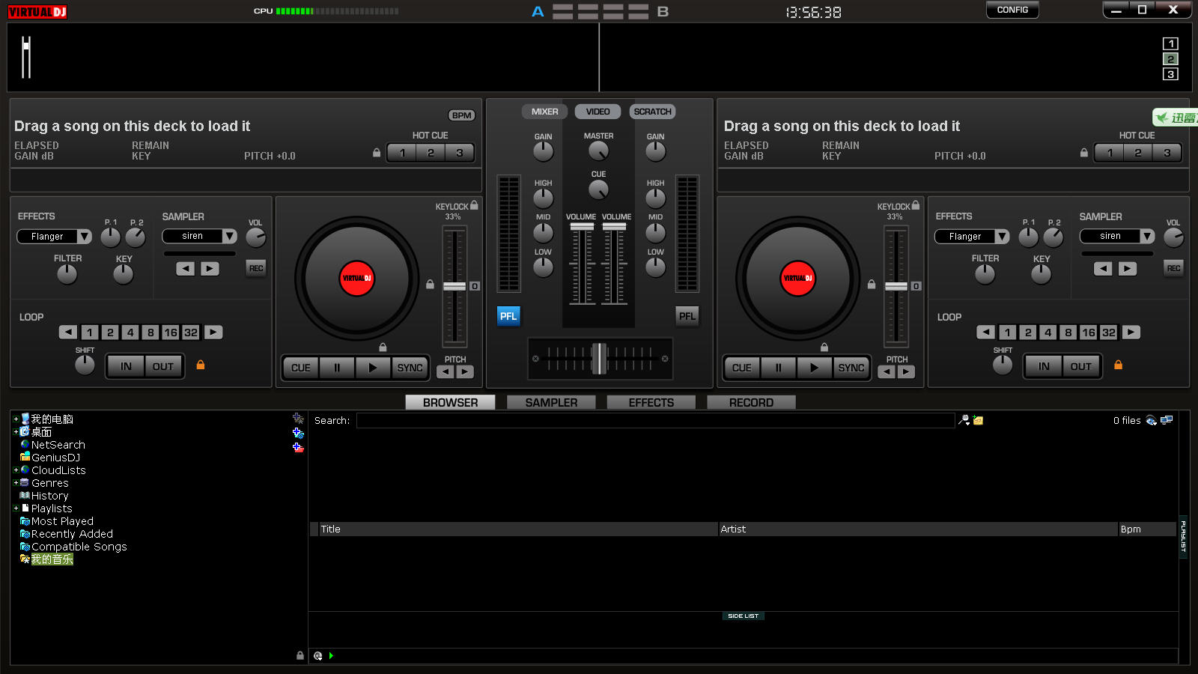Toggle right deck smart loop lock
This screenshot has width=1198, height=674.
coord(1118,365)
